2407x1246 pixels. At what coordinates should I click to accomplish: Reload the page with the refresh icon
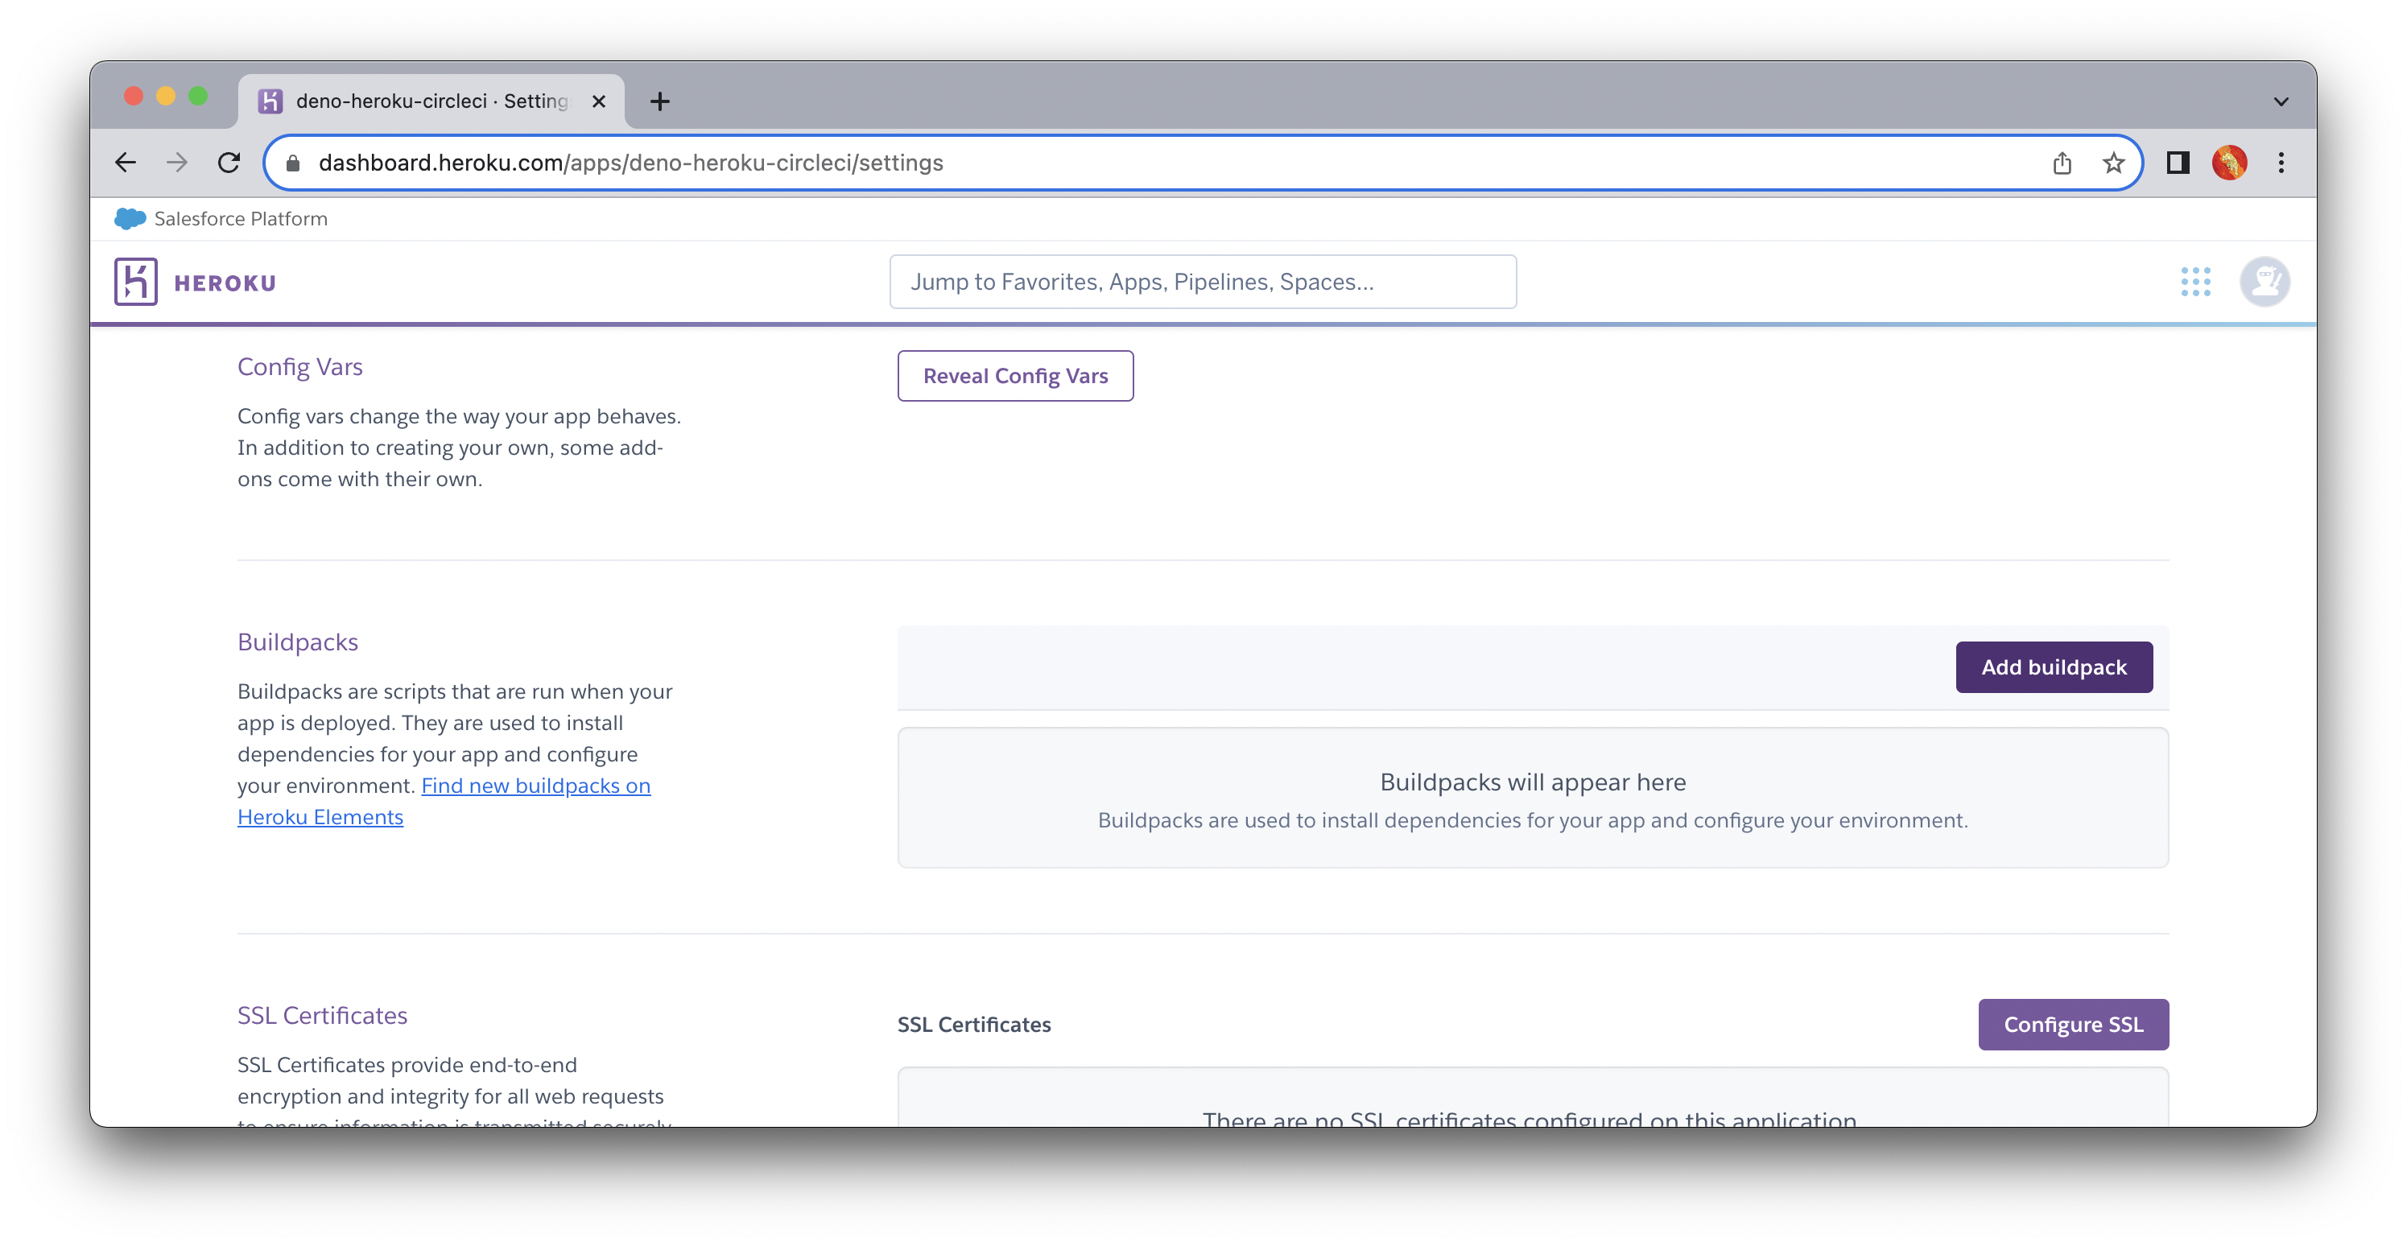[229, 163]
